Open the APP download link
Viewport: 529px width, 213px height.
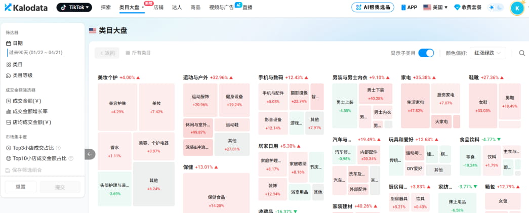pos(409,7)
